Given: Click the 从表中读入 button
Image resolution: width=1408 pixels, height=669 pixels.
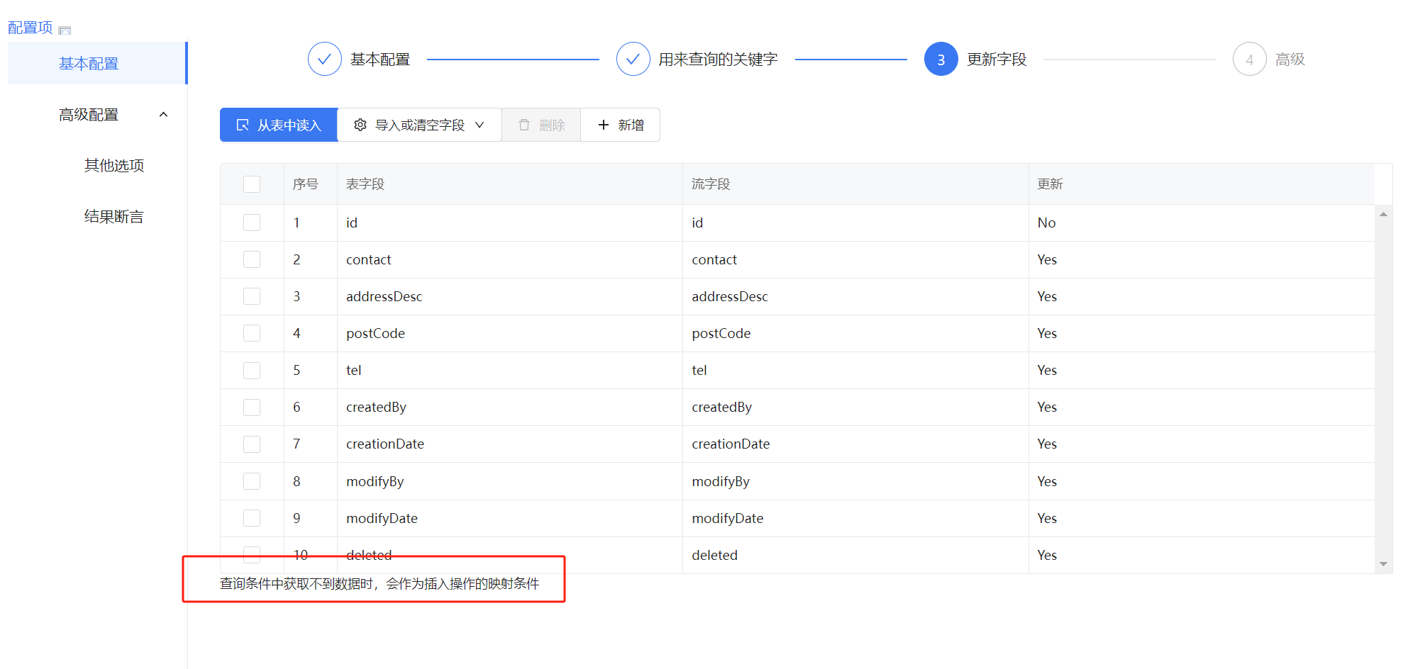Looking at the screenshot, I should point(279,125).
